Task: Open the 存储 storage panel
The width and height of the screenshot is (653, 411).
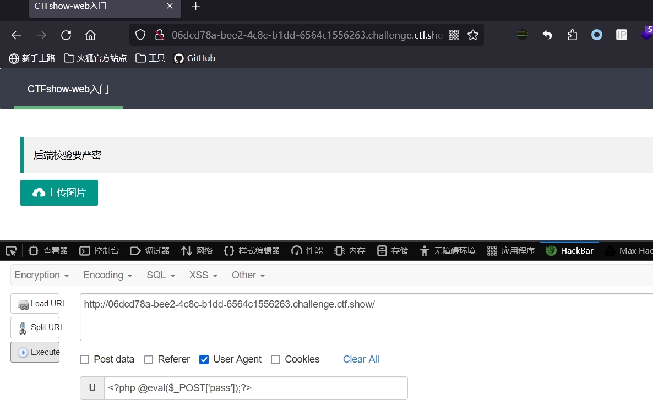Action: pos(393,251)
